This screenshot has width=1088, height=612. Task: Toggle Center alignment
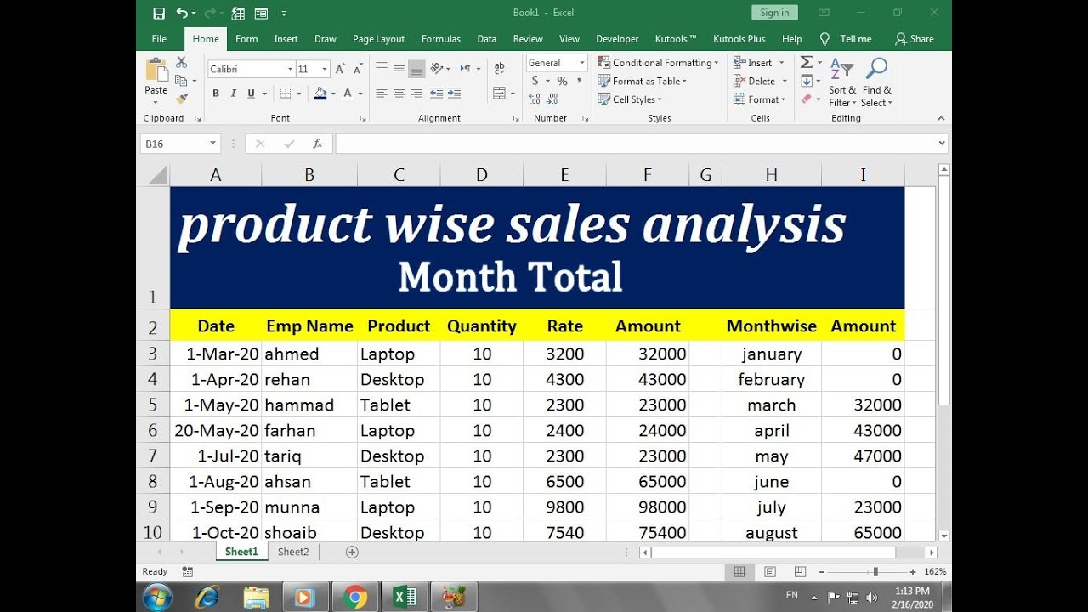[399, 93]
